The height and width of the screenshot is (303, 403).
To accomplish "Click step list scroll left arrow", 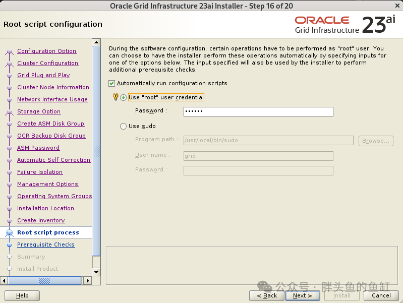I will pyautogui.click(x=4, y=281).
